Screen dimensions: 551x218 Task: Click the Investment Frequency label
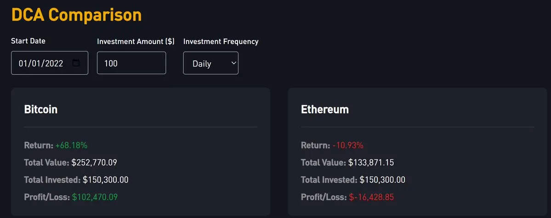pyautogui.click(x=221, y=41)
